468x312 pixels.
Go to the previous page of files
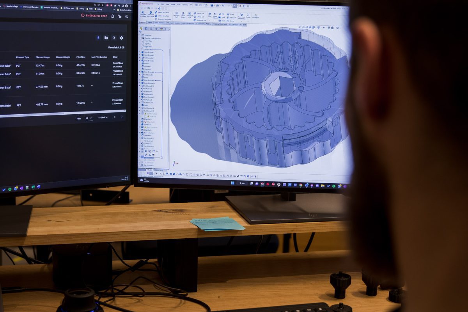point(115,117)
